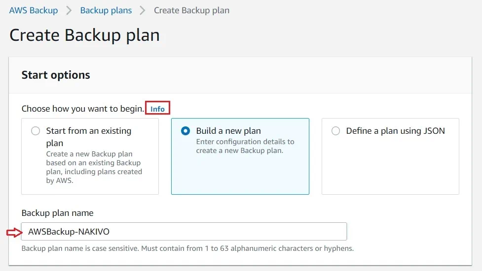Screen dimensions: 482x271
Task: Click the Create Backup plan page heading
Action: (x=84, y=35)
